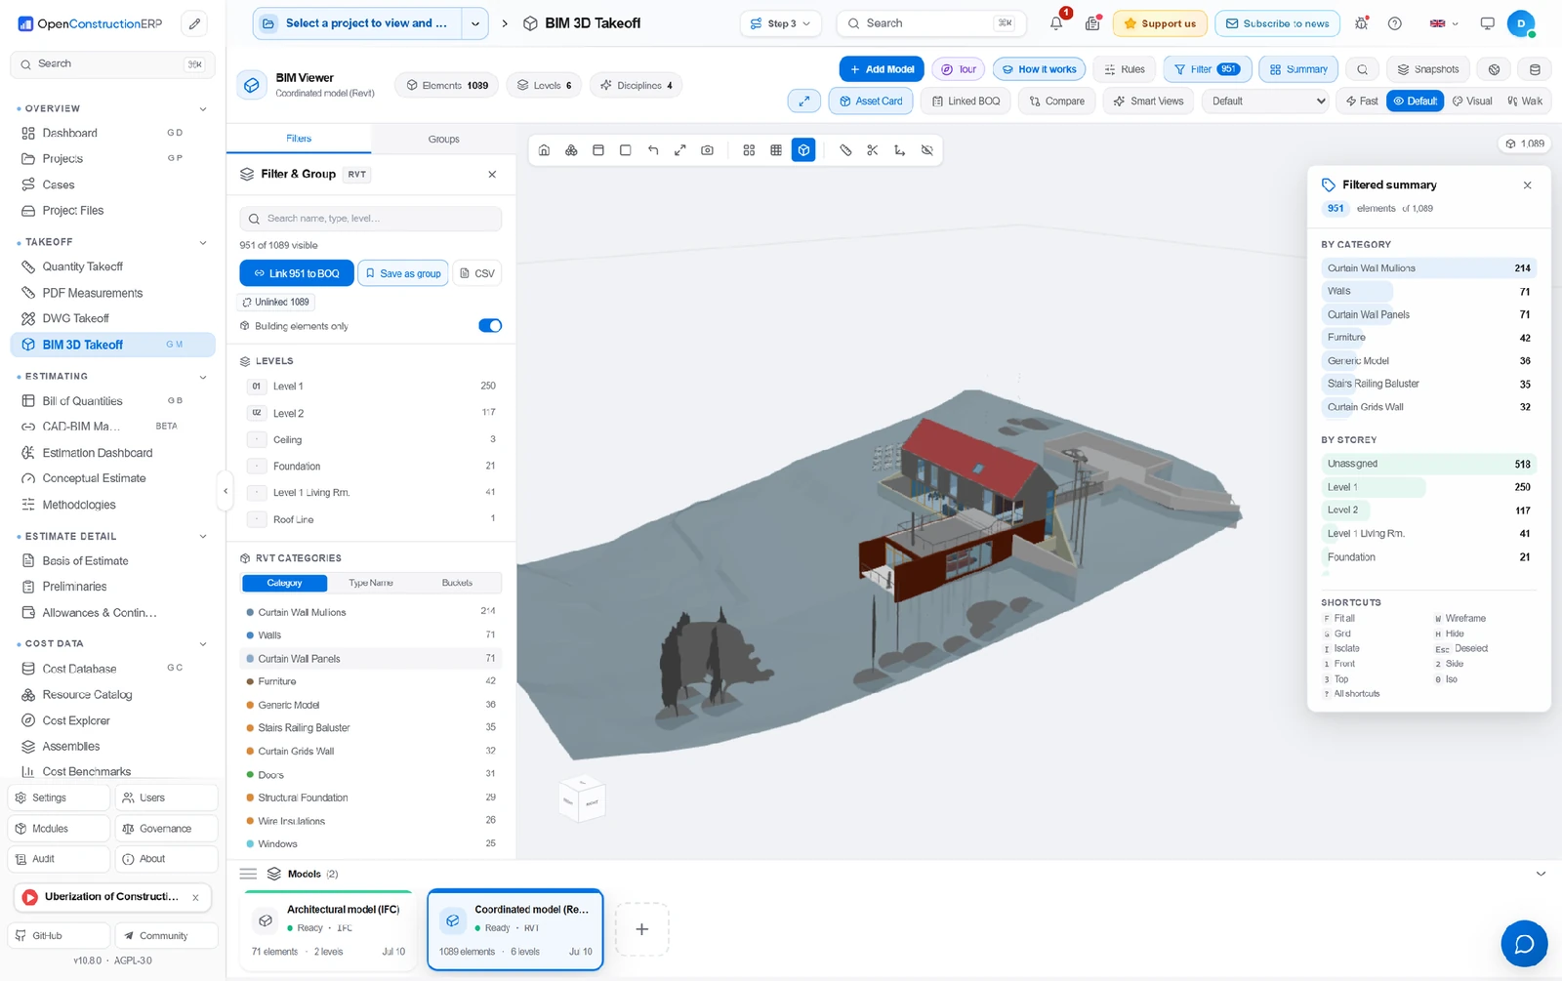The image size is (1562, 981).
Task: Open the user avatar D menu
Action: point(1521,23)
